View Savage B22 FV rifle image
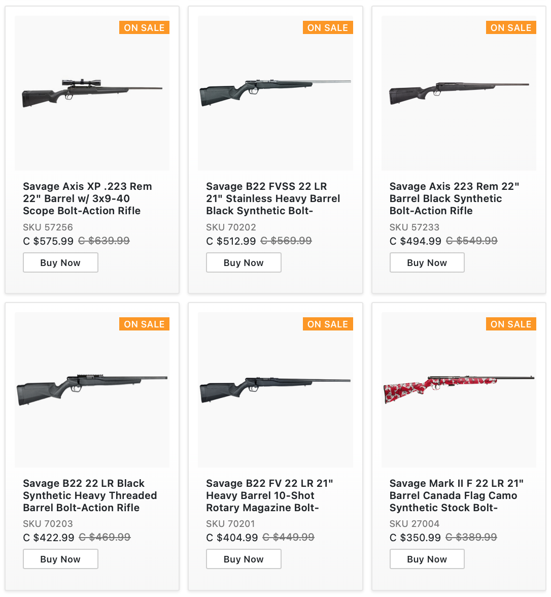 [275, 390]
